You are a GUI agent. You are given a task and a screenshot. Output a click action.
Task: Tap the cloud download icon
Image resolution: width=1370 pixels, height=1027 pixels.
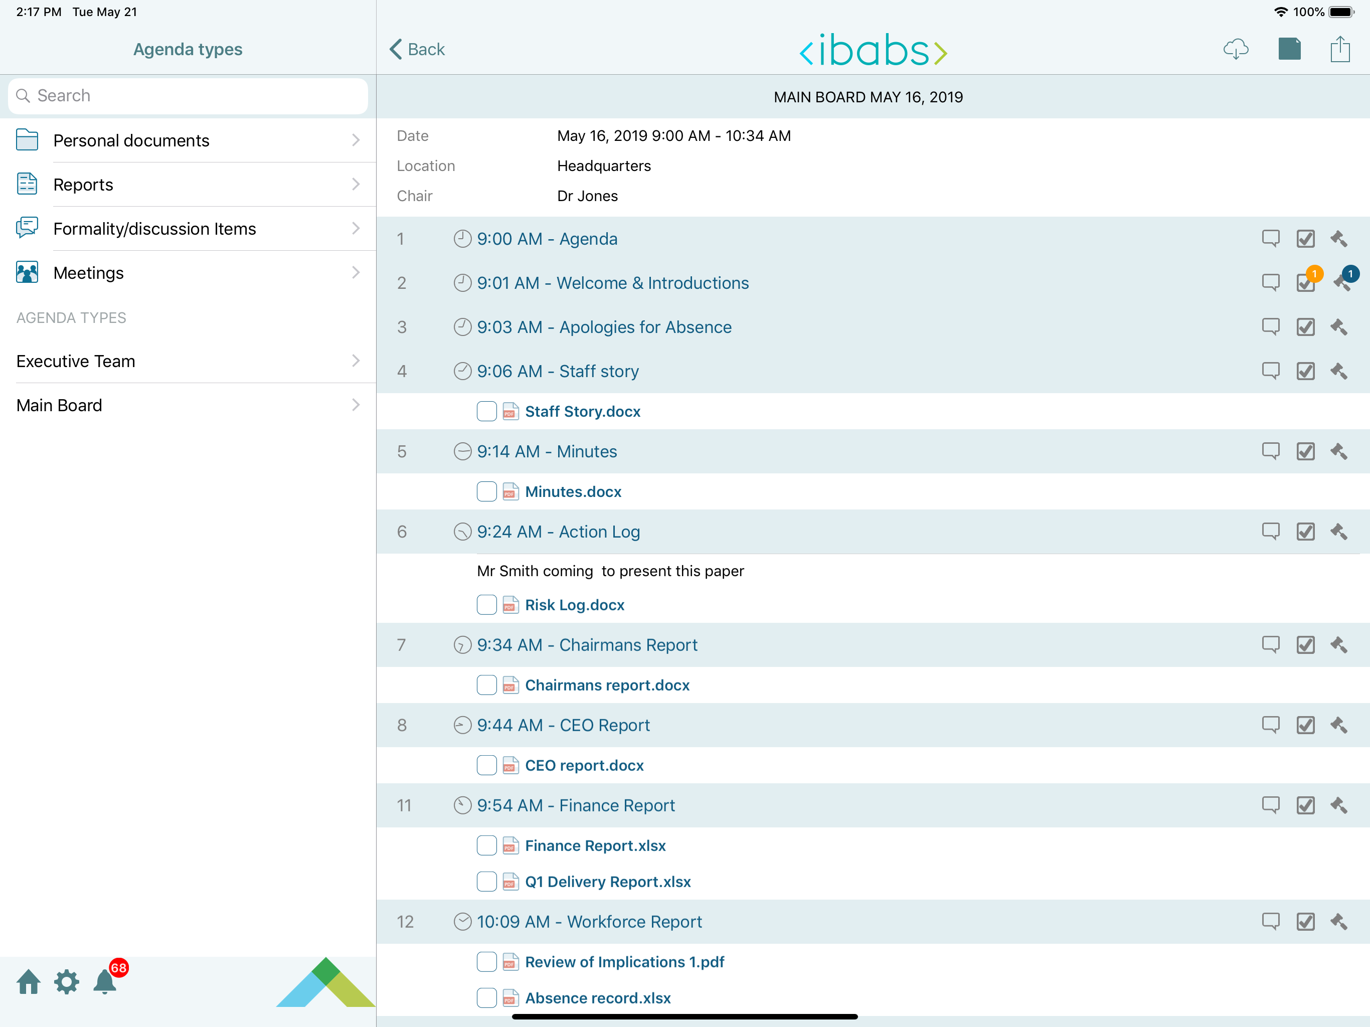coord(1236,49)
